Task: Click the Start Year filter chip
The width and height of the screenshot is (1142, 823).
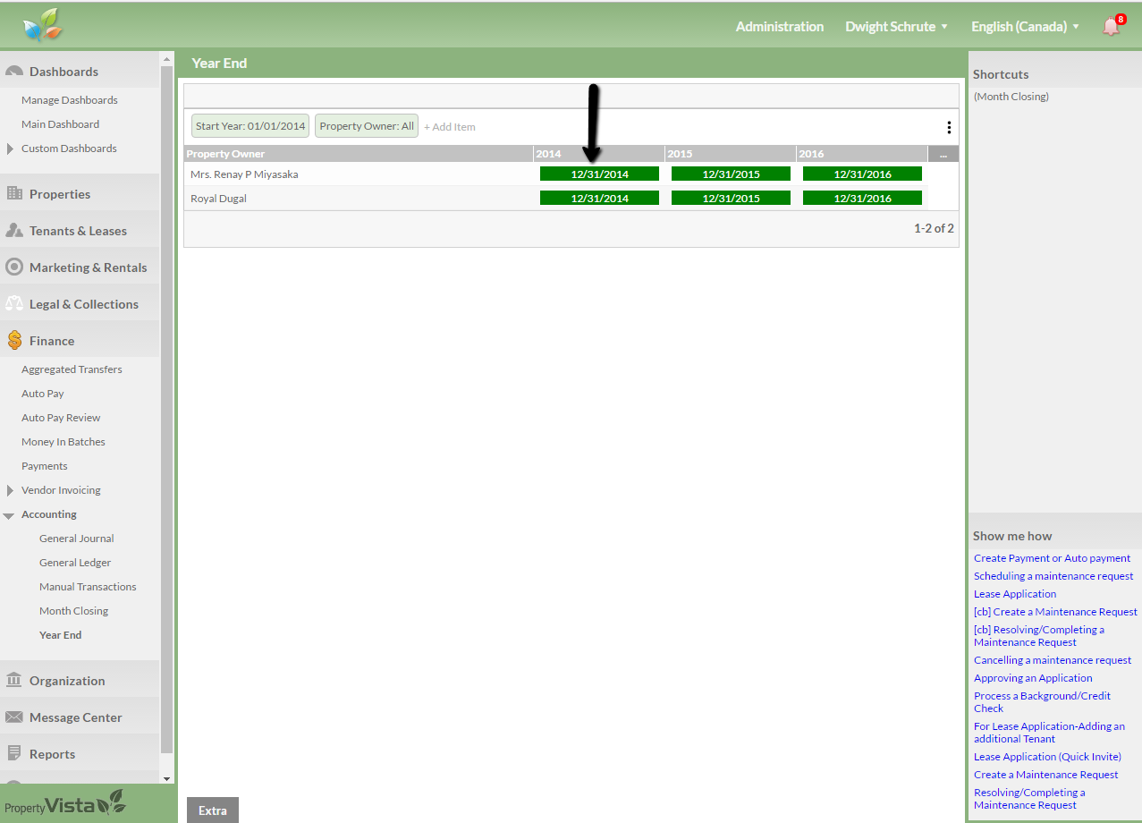Action: click(x=250, y=126)
